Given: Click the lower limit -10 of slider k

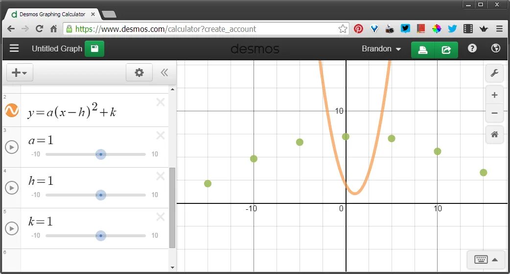Looking at the screenshot, I should pyautogui.click(x=36, y=236).
